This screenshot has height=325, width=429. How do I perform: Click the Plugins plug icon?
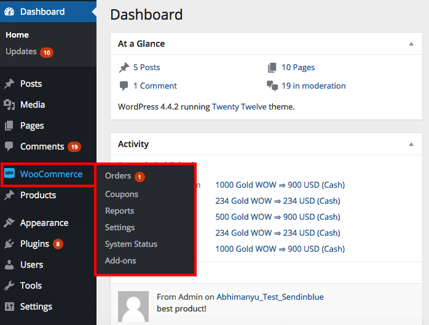pyautogui.click(x=9, y=244)
